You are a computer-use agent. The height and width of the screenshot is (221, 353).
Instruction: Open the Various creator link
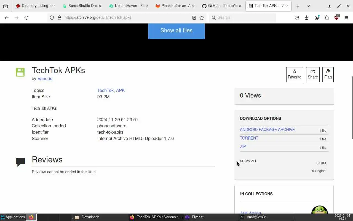pyautogui.click(x=45, y=79)
